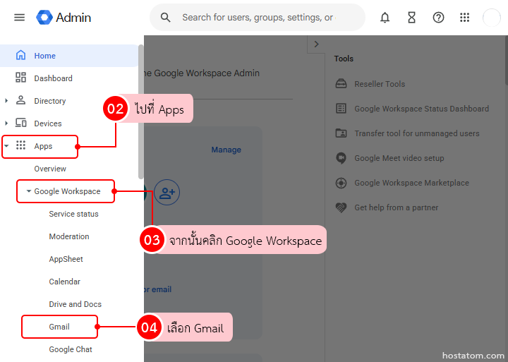Open the help question mark icon
This screenshot has height=362, width=508.
point(438,18)
